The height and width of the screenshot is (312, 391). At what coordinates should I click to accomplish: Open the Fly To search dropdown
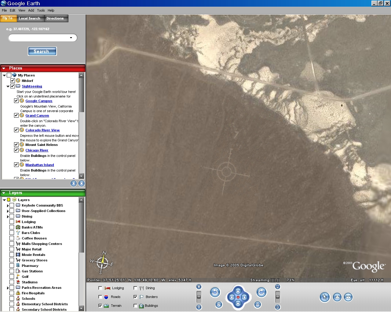pos(71,38)
